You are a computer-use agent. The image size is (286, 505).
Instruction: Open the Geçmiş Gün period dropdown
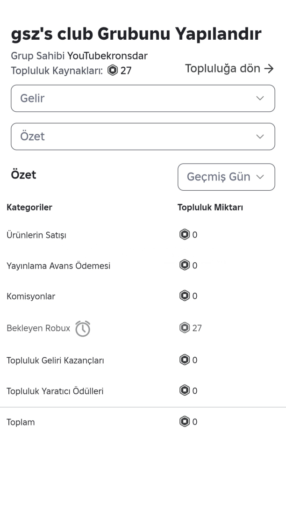[x=226, y=177]
